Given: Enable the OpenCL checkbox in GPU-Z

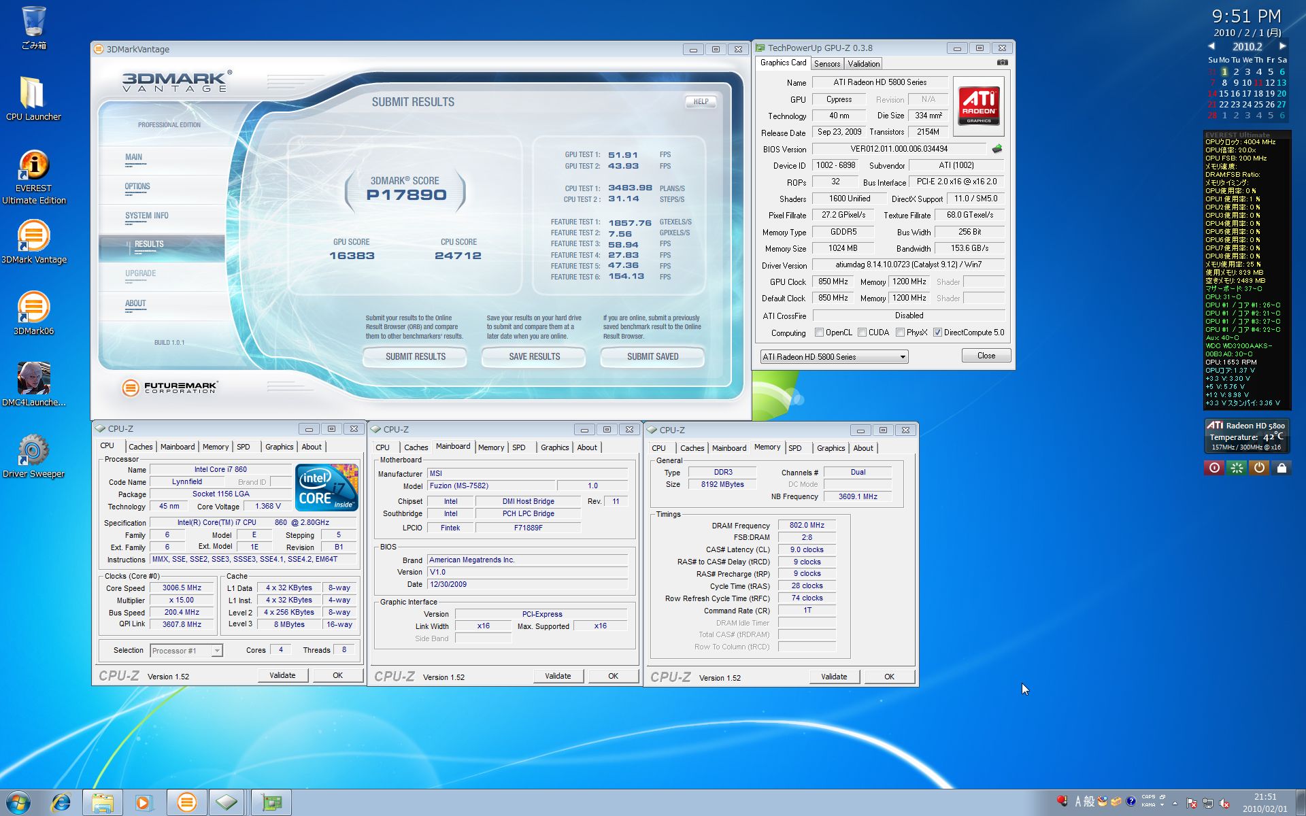Looking at the screenshot, I should coord(819,333).
